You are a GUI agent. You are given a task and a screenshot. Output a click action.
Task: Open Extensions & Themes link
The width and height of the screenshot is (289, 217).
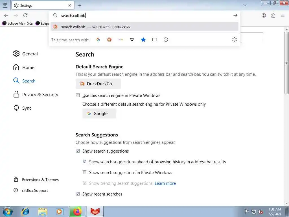point(36,180)
